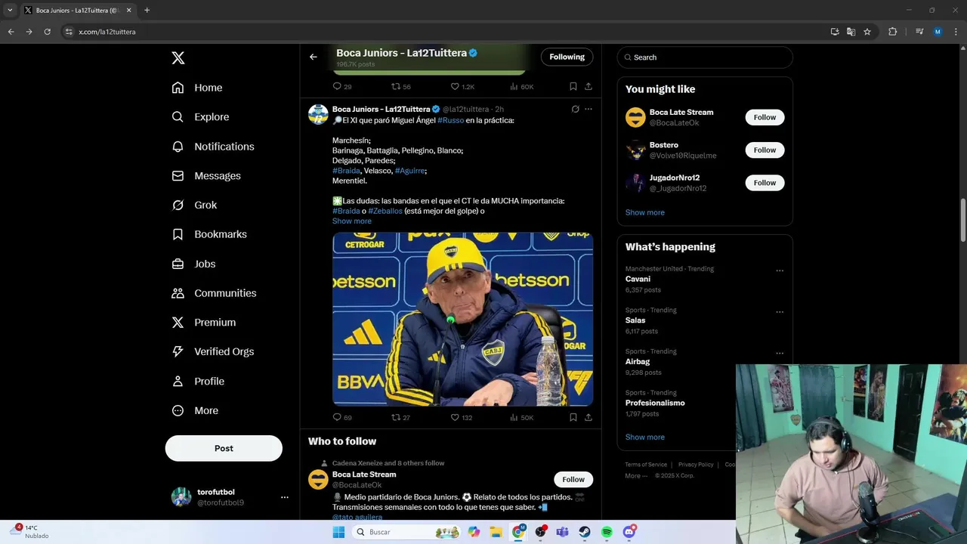The image size is (967, 544).
Task: Open Notifications page
Action: [213, 147]
